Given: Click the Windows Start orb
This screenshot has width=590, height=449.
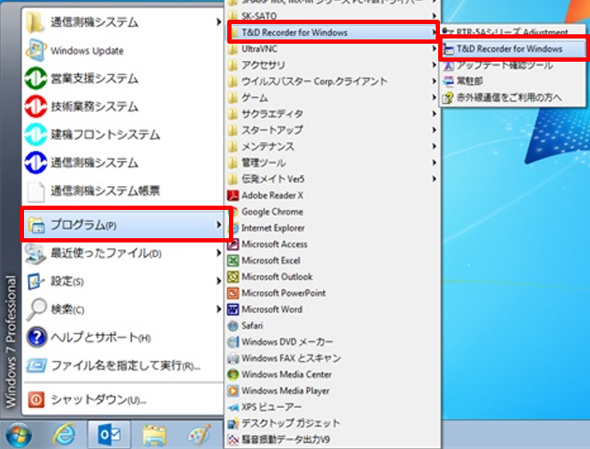Looking at the screenshot, I should click(x=18, y=435).
